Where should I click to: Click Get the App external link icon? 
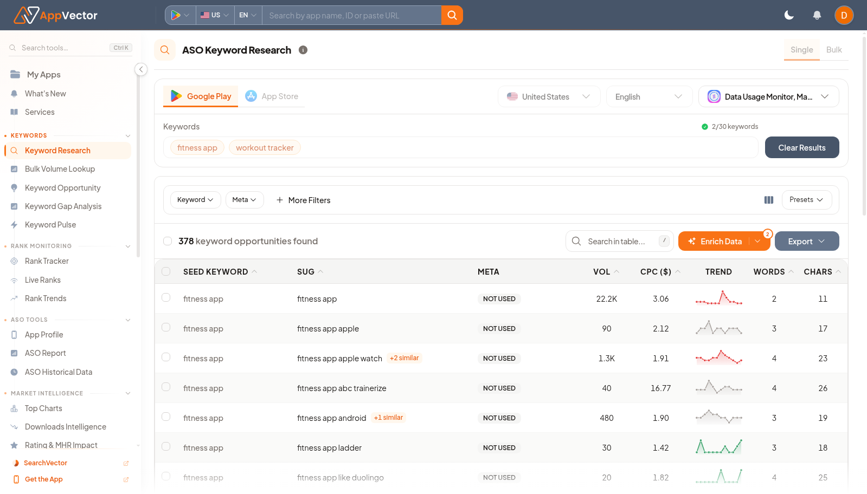[126, 479]
